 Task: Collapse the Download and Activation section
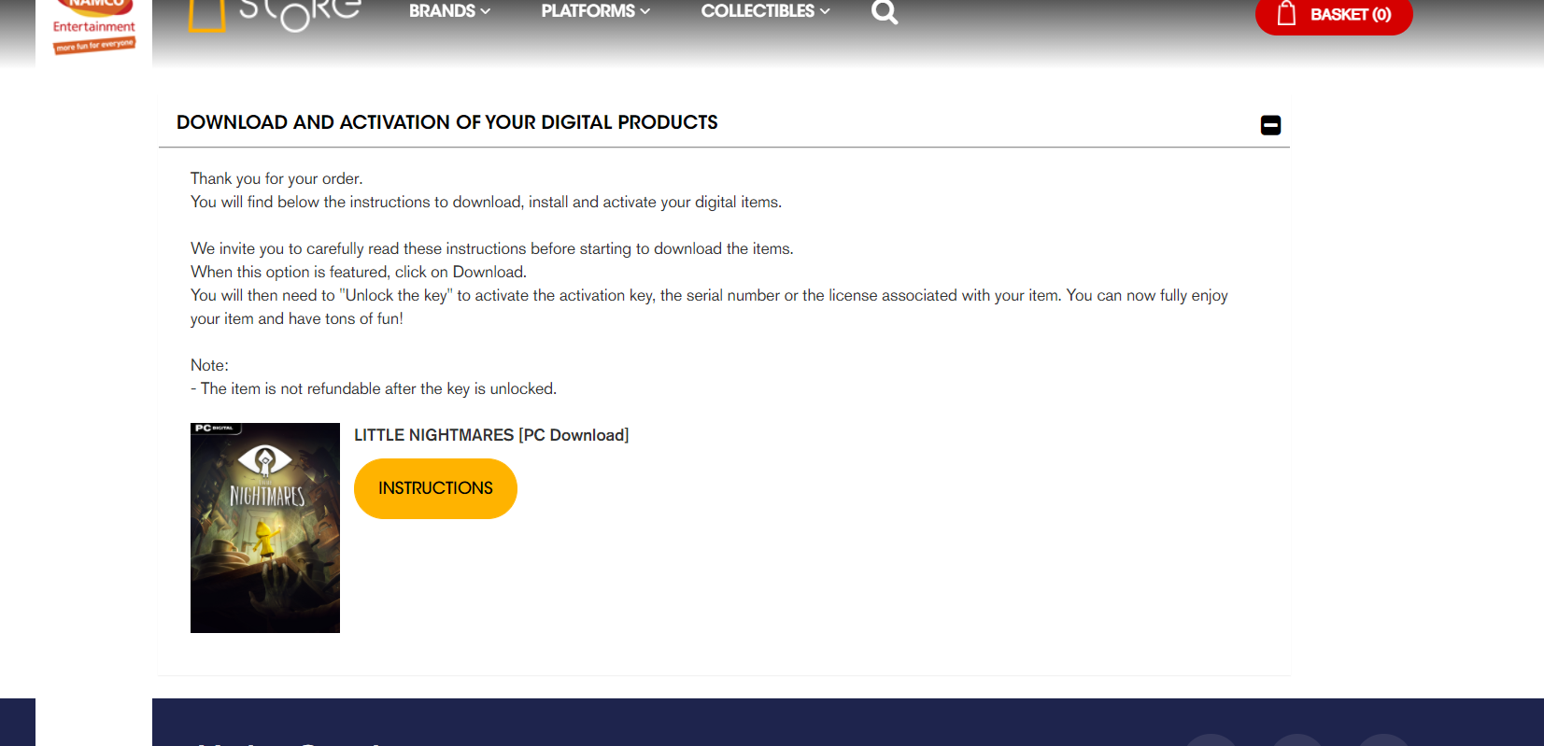(x=1270, y=125)
